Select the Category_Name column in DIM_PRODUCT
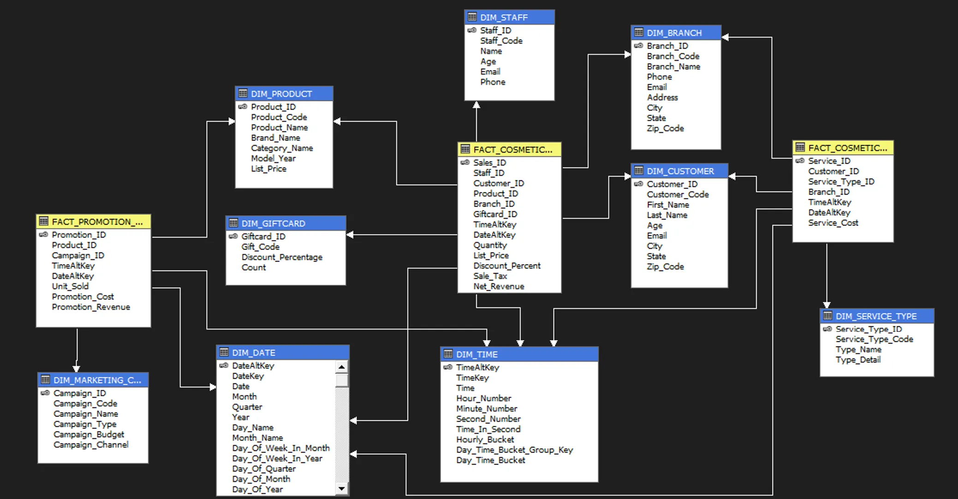 coord(282,148)
